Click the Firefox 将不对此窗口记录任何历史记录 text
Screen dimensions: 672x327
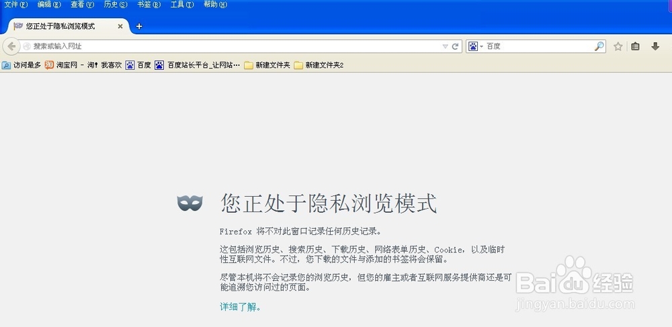click(x=300, y=232)
